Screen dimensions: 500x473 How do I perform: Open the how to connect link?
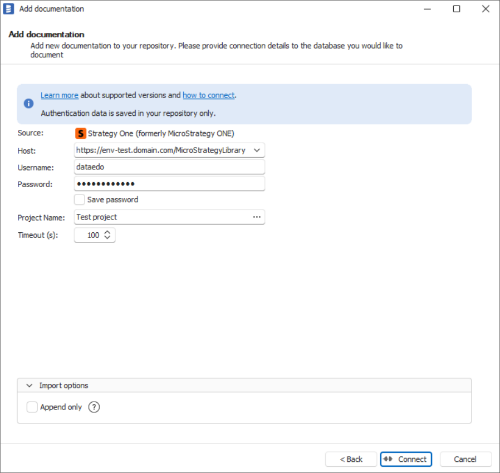click(208, 95)
